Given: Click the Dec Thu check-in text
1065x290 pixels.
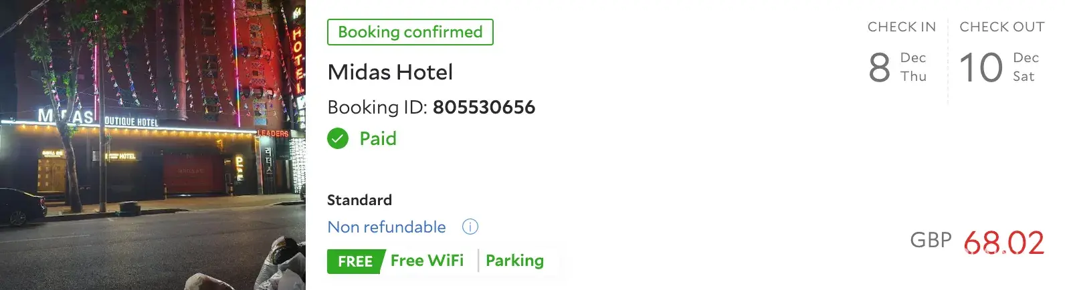Looking at the screenshot, I should [x=913, y=67].
